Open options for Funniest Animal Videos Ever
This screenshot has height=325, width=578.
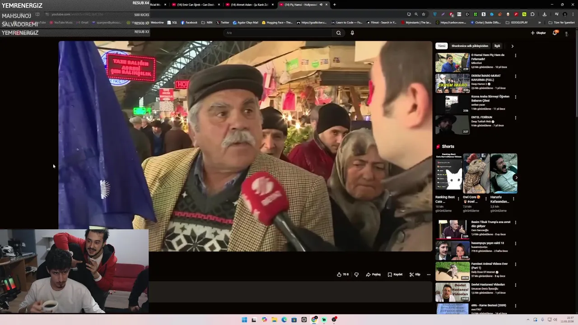pyautogui.click(x=515, y=264)
